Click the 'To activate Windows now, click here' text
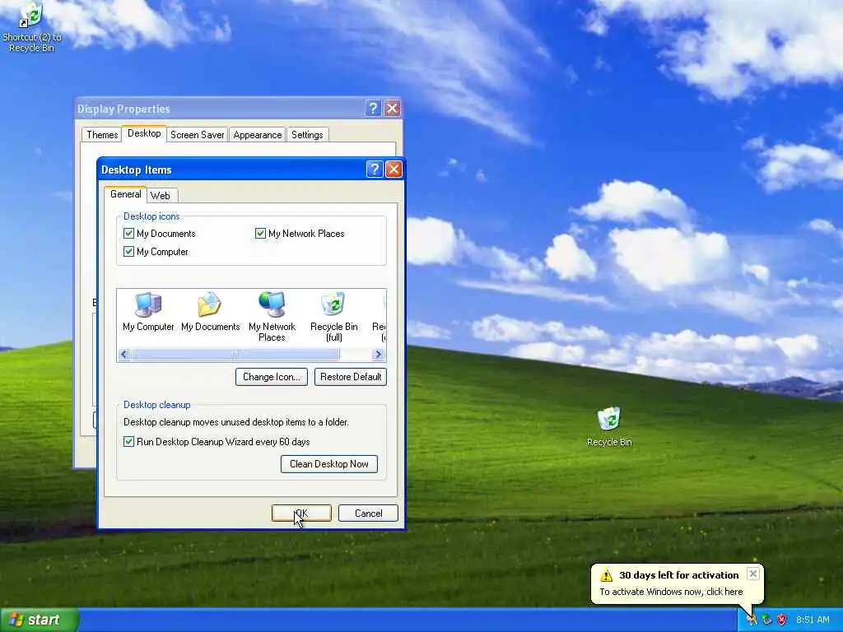The width and height of the screenshot is (843, 632). point(671,592)
